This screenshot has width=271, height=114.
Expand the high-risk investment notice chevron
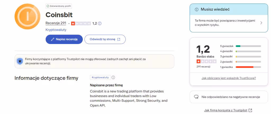pos(261,23)
